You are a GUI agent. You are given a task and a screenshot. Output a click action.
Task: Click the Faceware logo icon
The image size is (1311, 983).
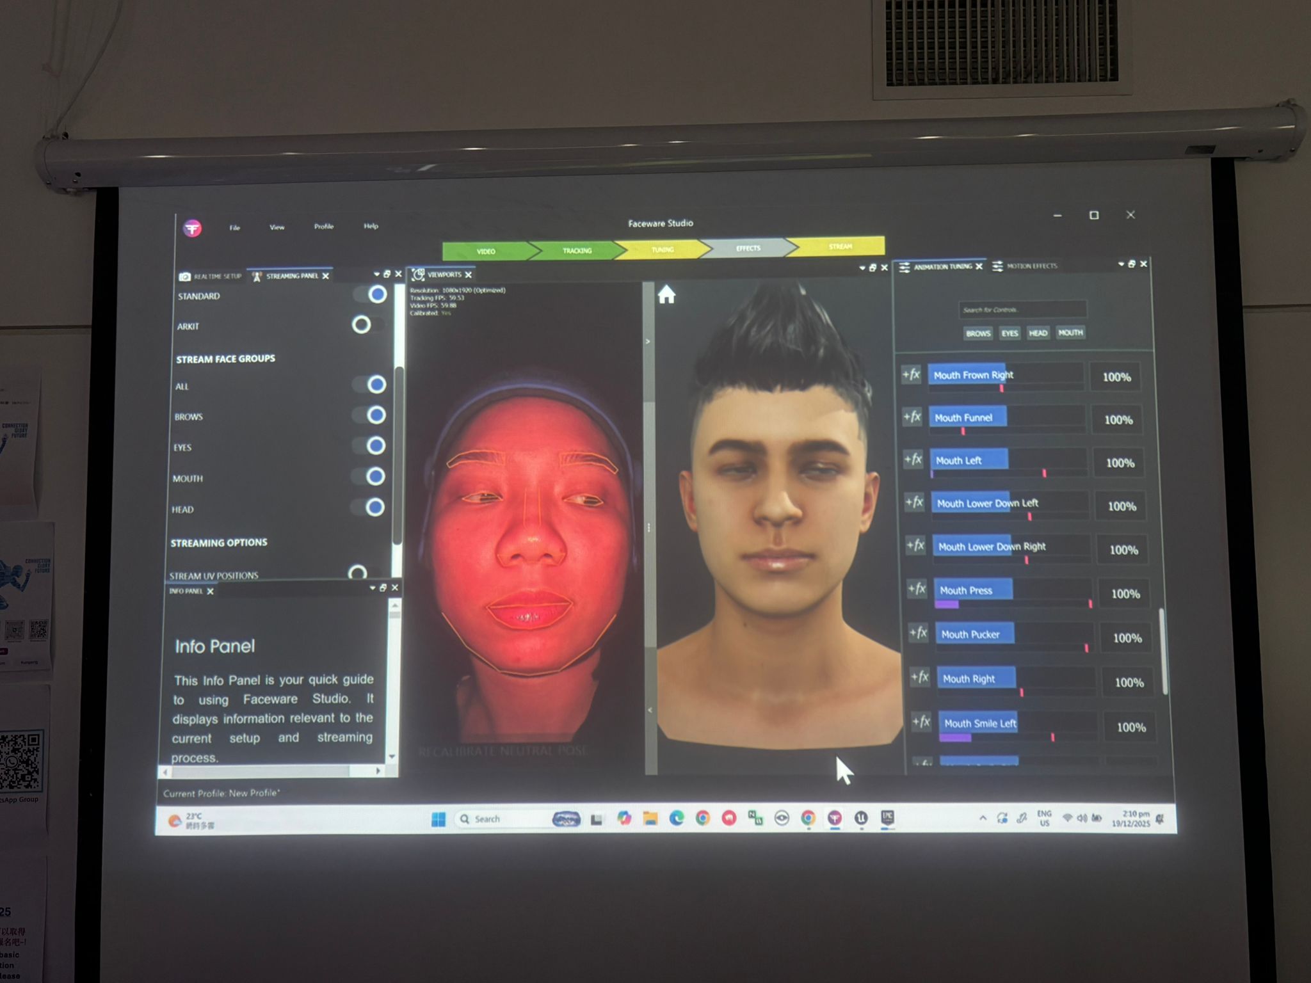tap(192, 228)
